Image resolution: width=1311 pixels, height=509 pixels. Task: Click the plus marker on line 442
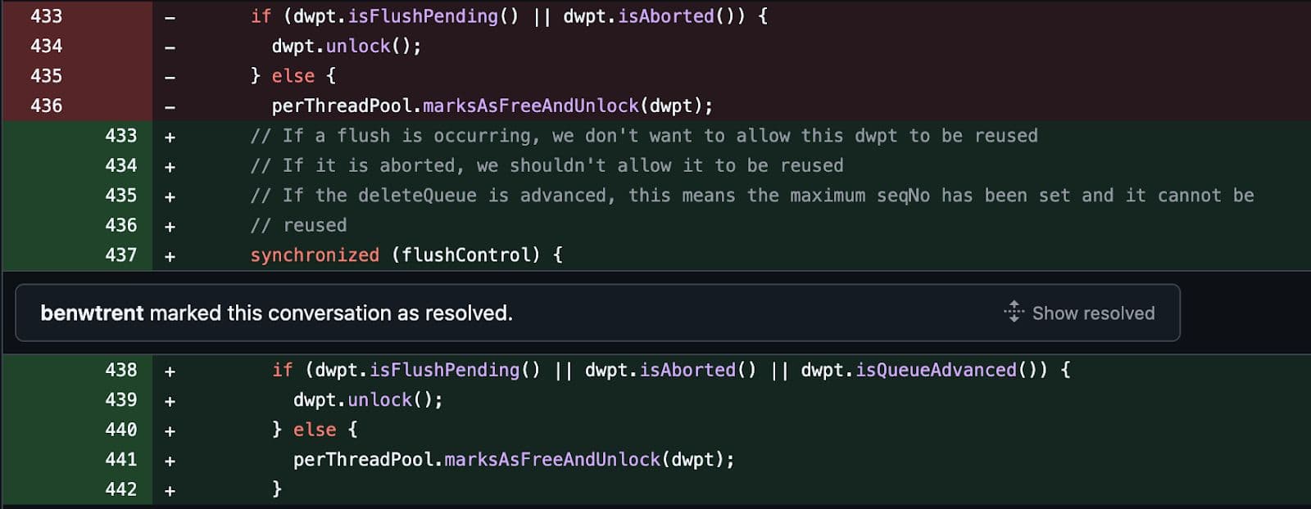pos(170,490)
